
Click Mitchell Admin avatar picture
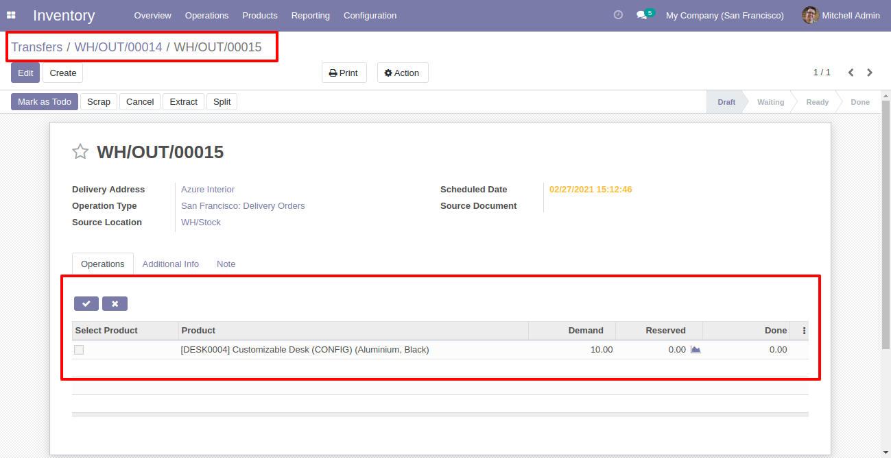(x=810, y=15)
